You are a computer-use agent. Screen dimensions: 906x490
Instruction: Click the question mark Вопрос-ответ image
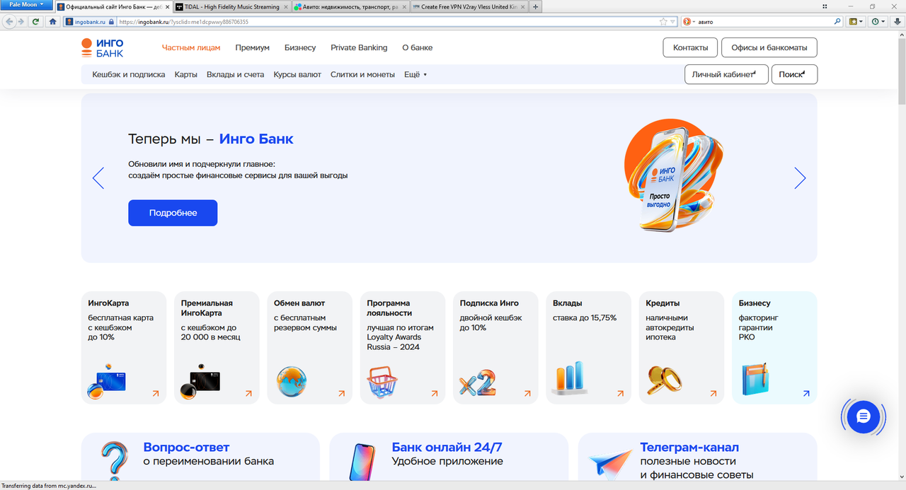[x=115, y=460]
